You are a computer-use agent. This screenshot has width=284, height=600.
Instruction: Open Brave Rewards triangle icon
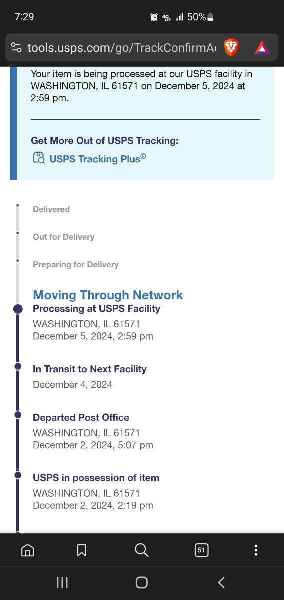pos(262,48)
